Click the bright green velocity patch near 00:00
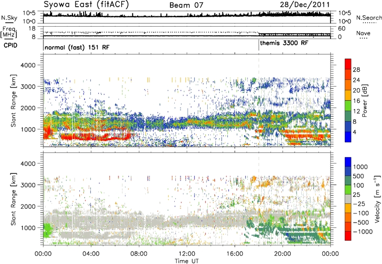The width and height of the screenshot is (382, 264). [x=47, y=231]
